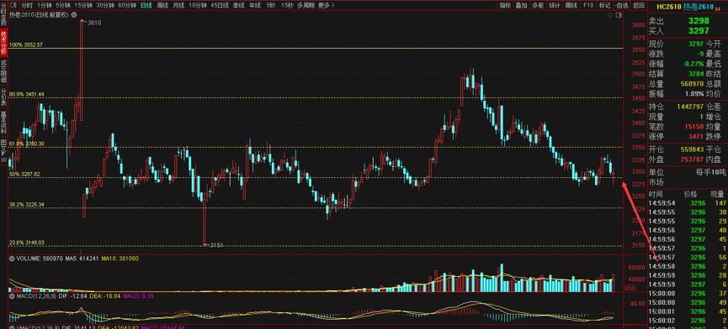Open the 分价表 sidebar tab
Viewport: 728px width, 329px height.
(x=3, y=97)
